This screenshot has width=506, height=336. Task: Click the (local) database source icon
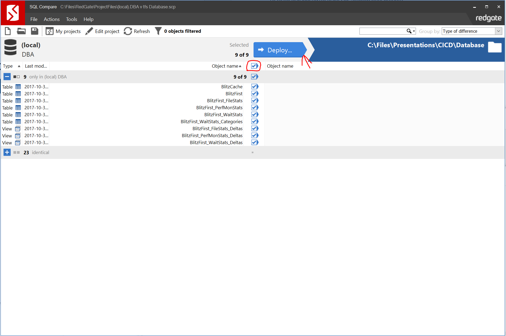point(10,47)
